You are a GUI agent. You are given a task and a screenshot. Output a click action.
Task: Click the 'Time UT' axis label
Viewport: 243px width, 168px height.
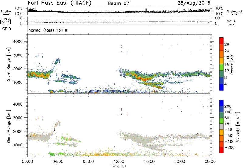pos(119,166)
